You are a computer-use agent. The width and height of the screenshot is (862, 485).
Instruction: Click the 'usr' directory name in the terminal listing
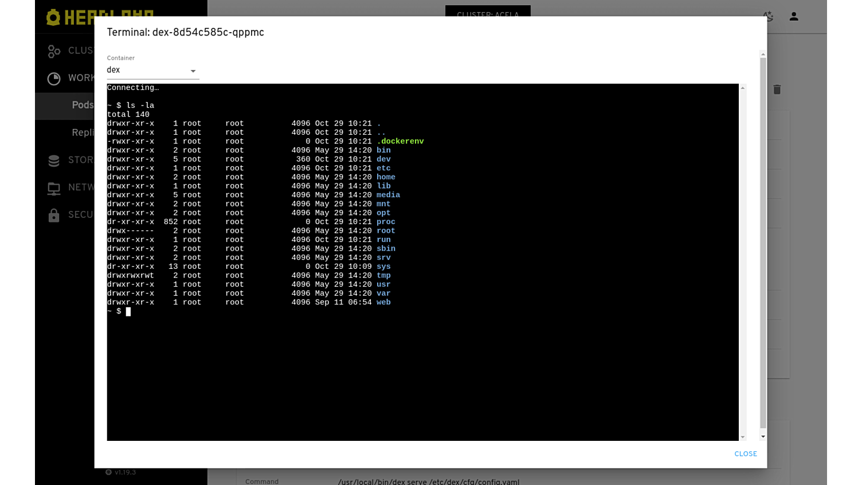coord(383,285)
